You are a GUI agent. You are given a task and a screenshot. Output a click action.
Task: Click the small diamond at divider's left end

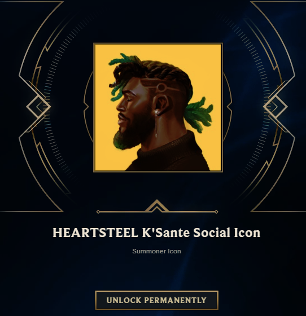pos(98,212)
